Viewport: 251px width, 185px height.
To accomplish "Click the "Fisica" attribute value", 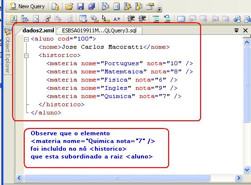I will [116, 80].
